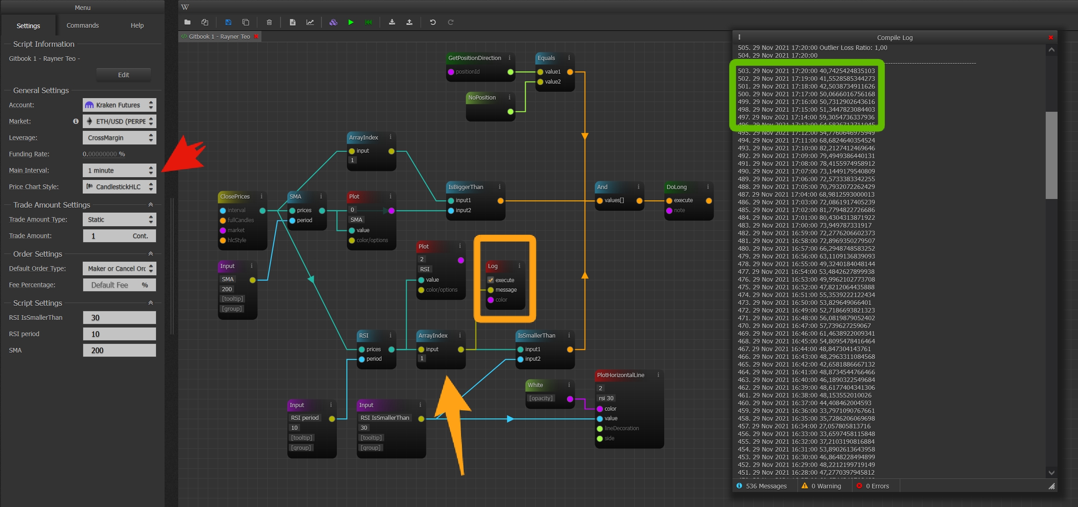Click the Edit button under Script Information
Image resolution: width=1078 pixels, height=507 pixels.
tap(124, 75)
